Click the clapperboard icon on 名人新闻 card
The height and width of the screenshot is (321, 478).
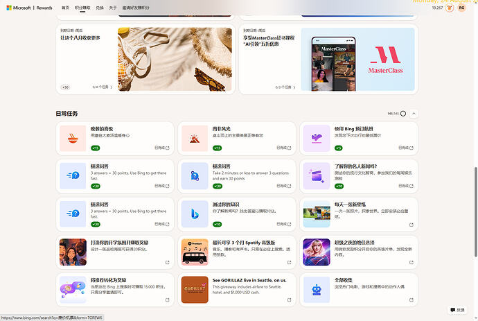pyautogui.click(x=317, y=176)
